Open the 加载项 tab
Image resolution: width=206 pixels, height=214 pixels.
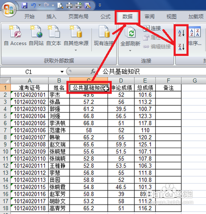pyautogui.click(x=196, y=16)
